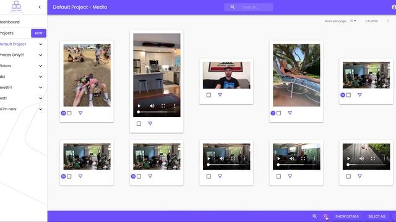Tick the checkbox under the lounge chair photo
The image size is (396, 222).
(278, 113)
